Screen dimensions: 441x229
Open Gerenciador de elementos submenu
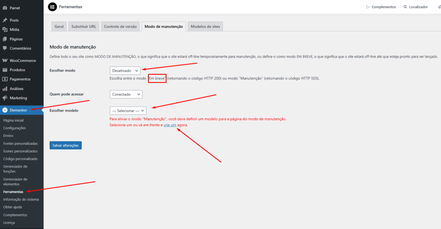[x=15, y=182]
